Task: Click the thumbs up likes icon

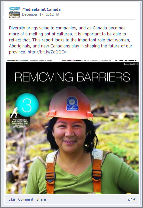Action: pos(130,199)
